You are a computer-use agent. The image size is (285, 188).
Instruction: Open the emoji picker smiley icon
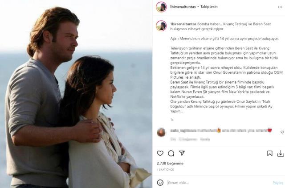[x=160, y=183]
